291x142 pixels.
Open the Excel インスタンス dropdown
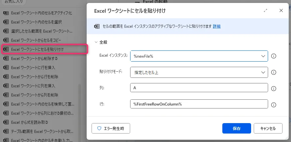[199, 56]
